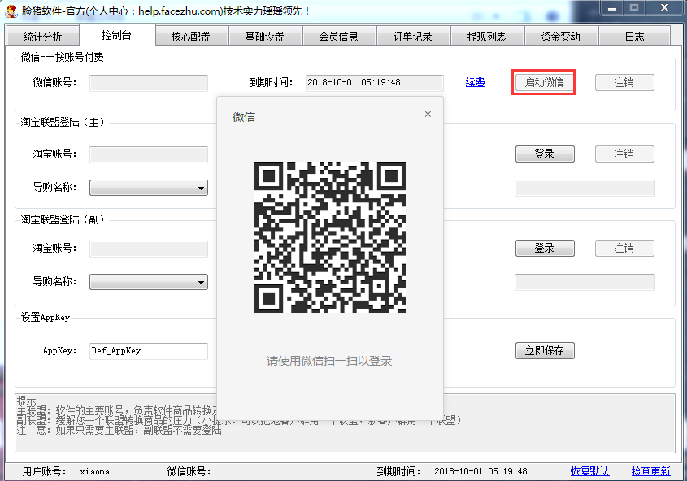Click the 恢复默认 link

tap(589, 471)
